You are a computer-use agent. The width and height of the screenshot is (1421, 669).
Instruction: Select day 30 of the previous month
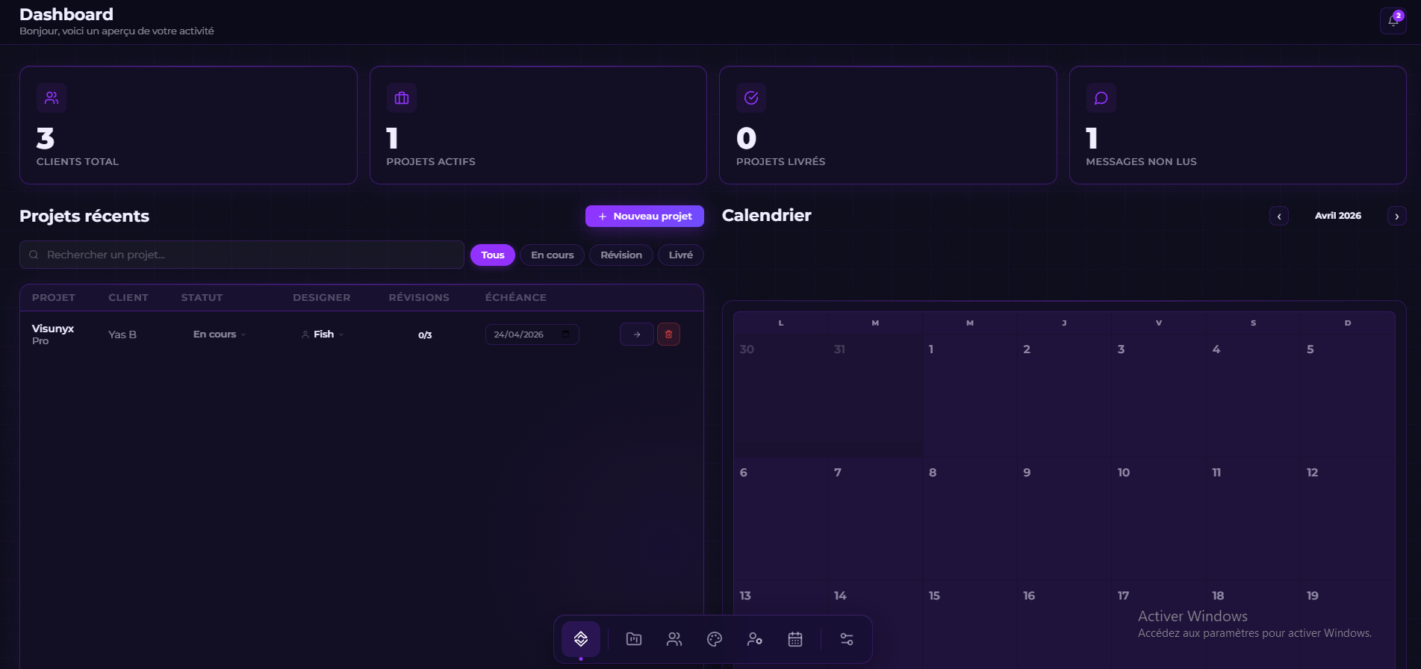pos(781,396)
